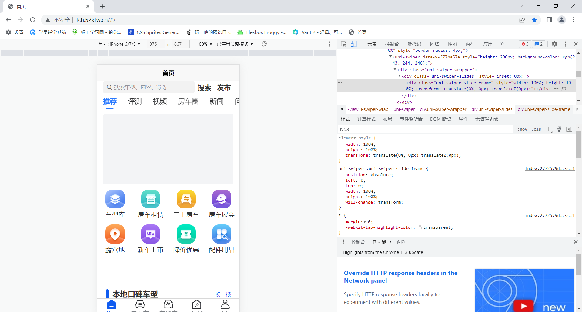Show the 5 errors badge
Screen dimensions: 582x312
click(525, 44)
